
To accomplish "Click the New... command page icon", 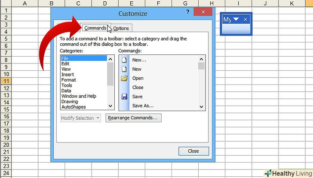I will click(x=124, y=60).
